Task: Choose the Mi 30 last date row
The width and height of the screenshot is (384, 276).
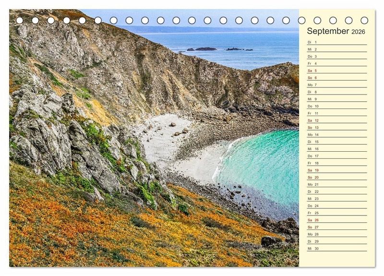Action: (x=336, y=249)
